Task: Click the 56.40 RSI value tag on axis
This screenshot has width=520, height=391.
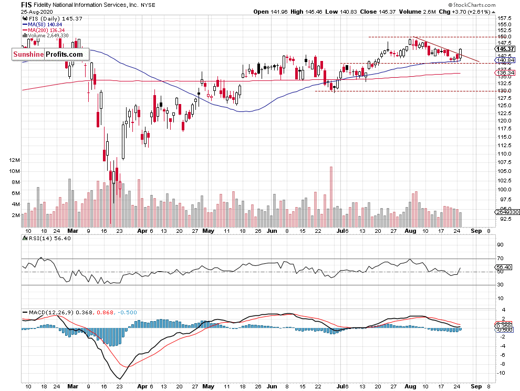Action: pyautogui.click(x=504, y=267)
